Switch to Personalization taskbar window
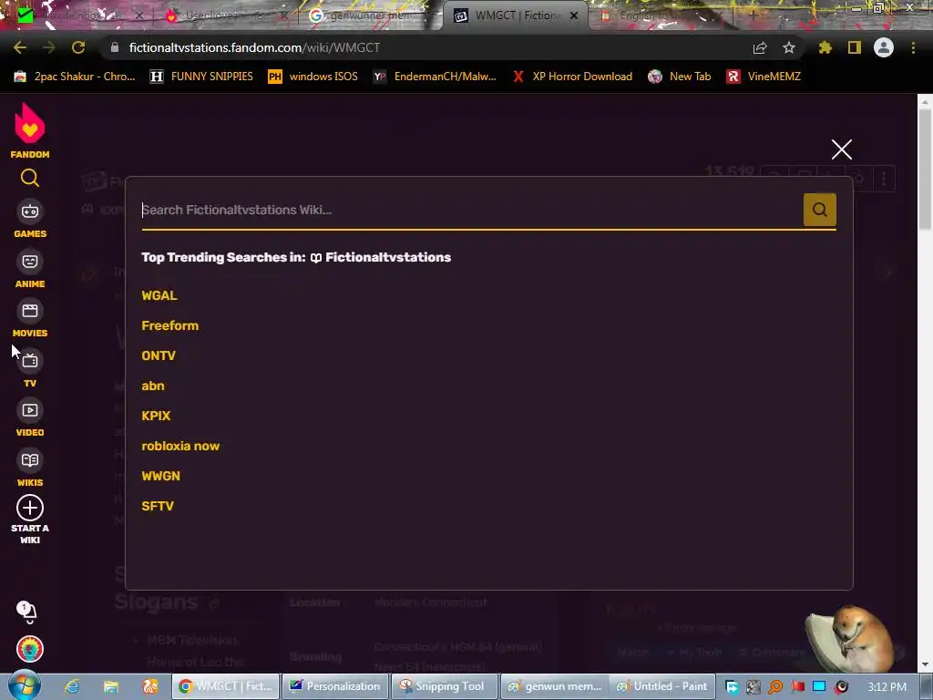 click(335, 686)
